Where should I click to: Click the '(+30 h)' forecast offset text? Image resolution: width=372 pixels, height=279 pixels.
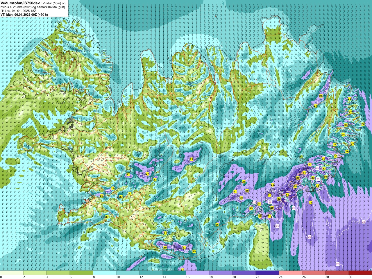tap(43, 15)
